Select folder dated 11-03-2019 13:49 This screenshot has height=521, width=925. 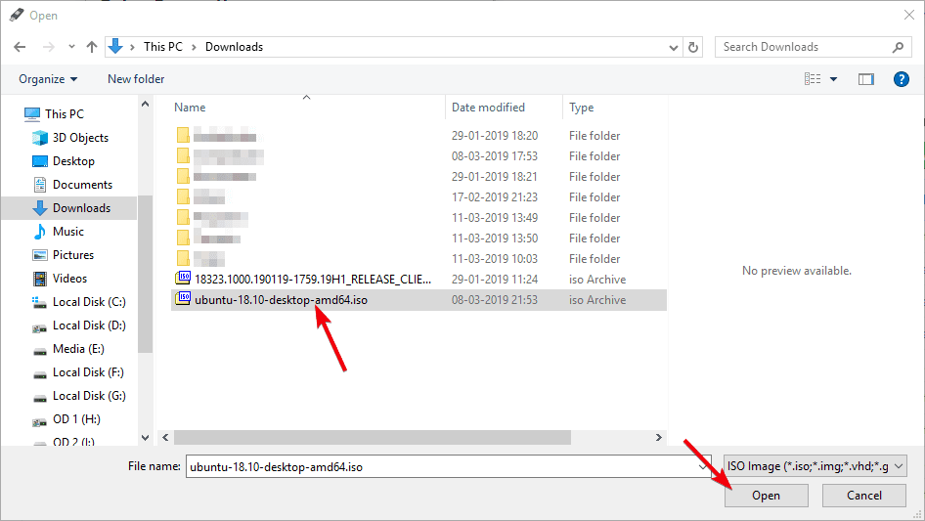[418, 218]
